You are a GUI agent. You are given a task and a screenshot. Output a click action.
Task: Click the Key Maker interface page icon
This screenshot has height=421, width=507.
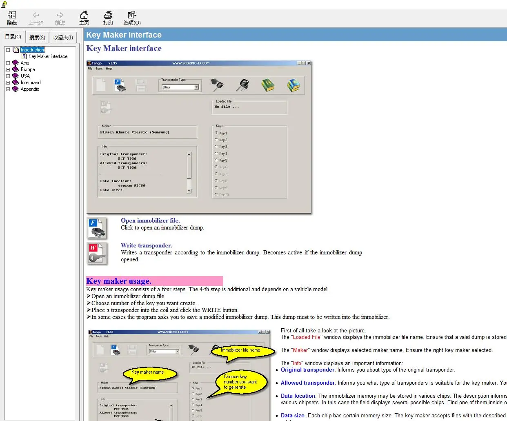24,56
